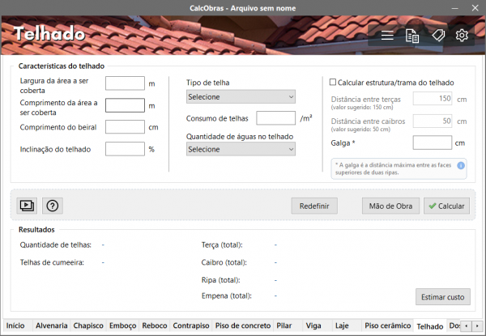Go to the Piso cerâmico tab
This screenshot has width=486, height=336.
coord(385,325)
